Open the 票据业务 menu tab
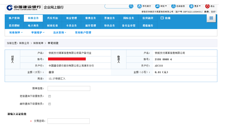 (x=110, y=18)
